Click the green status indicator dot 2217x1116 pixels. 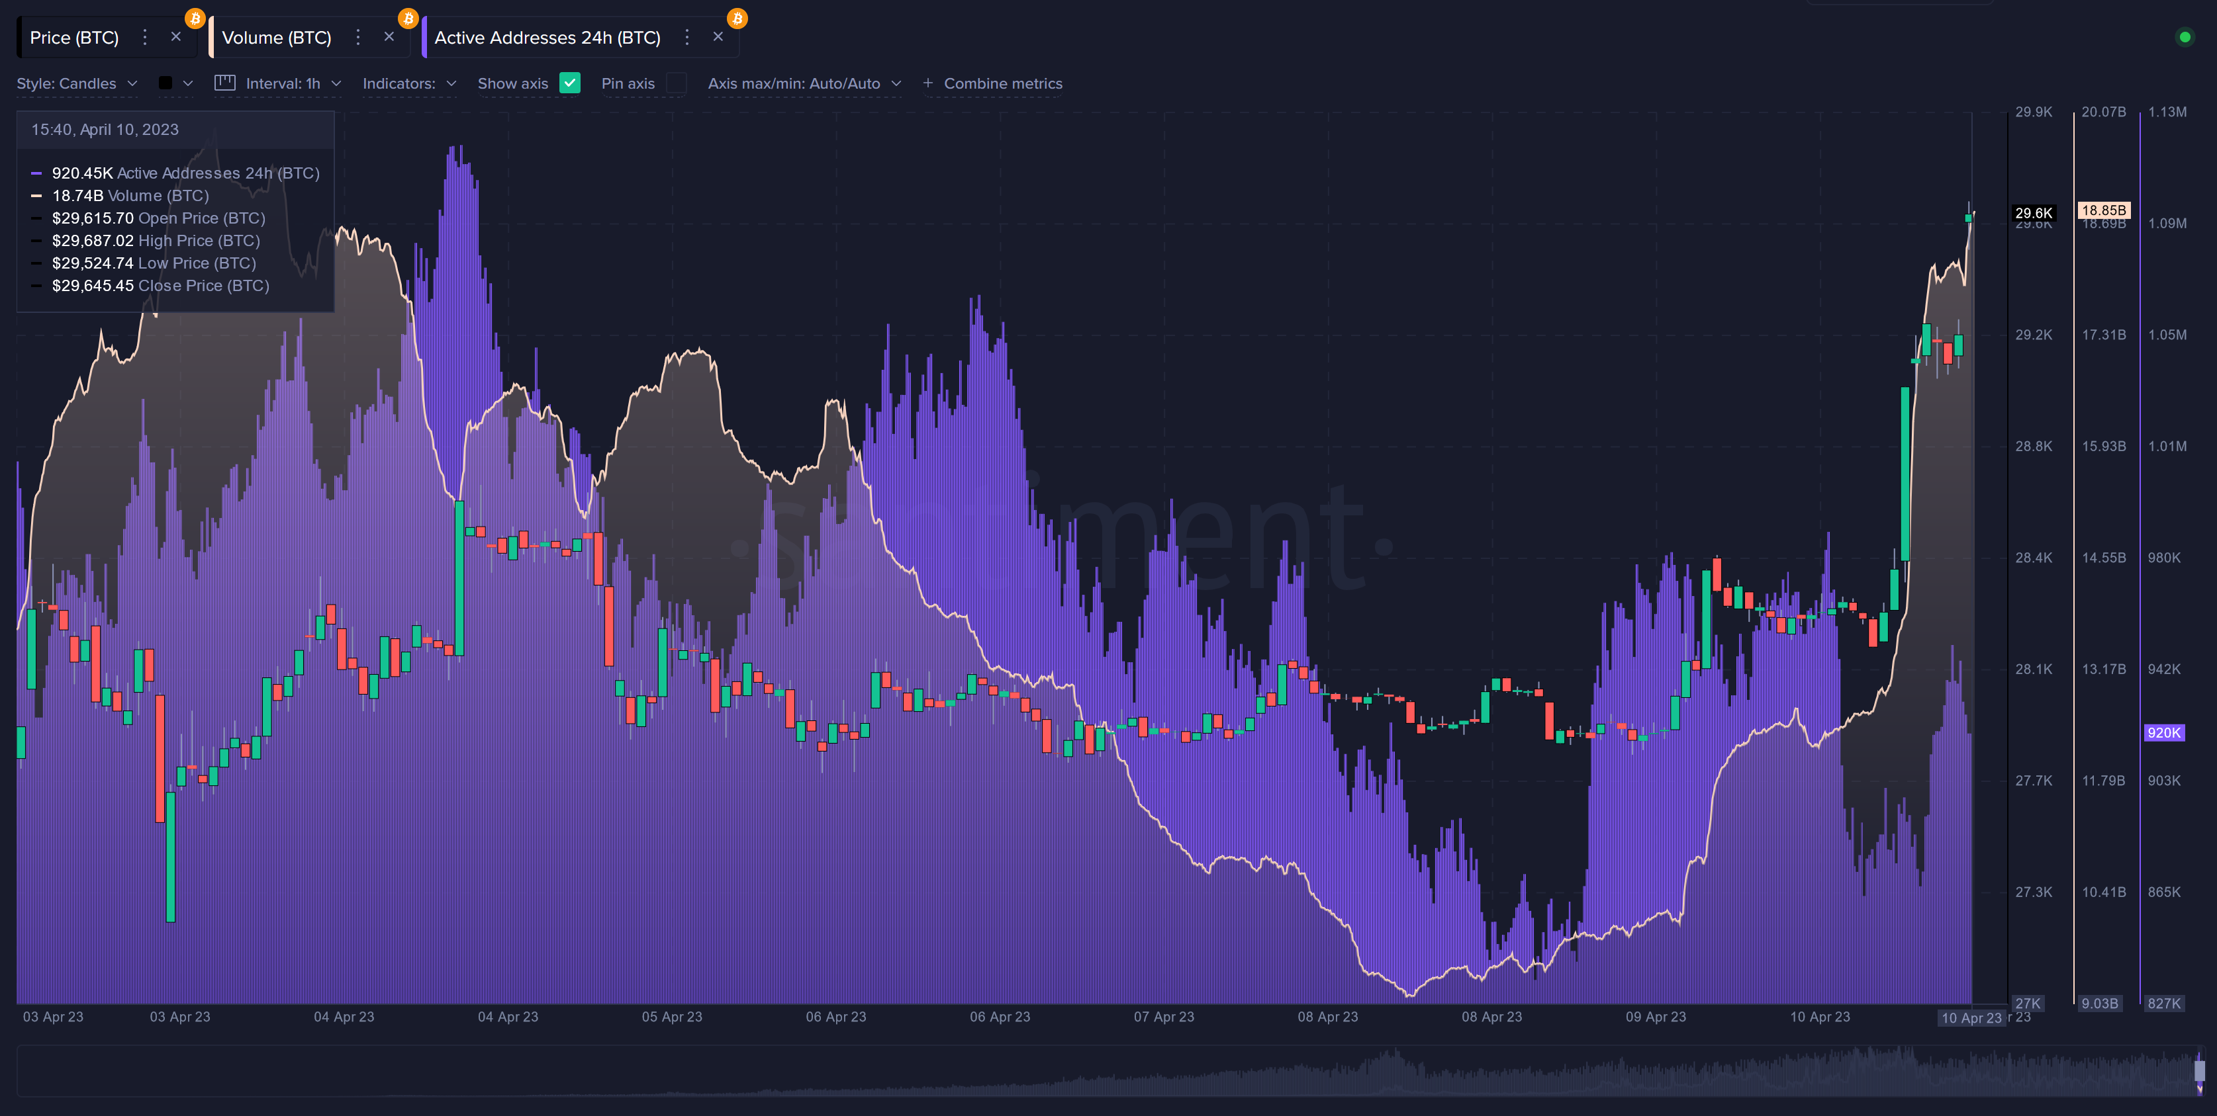tap(2187, 37)
